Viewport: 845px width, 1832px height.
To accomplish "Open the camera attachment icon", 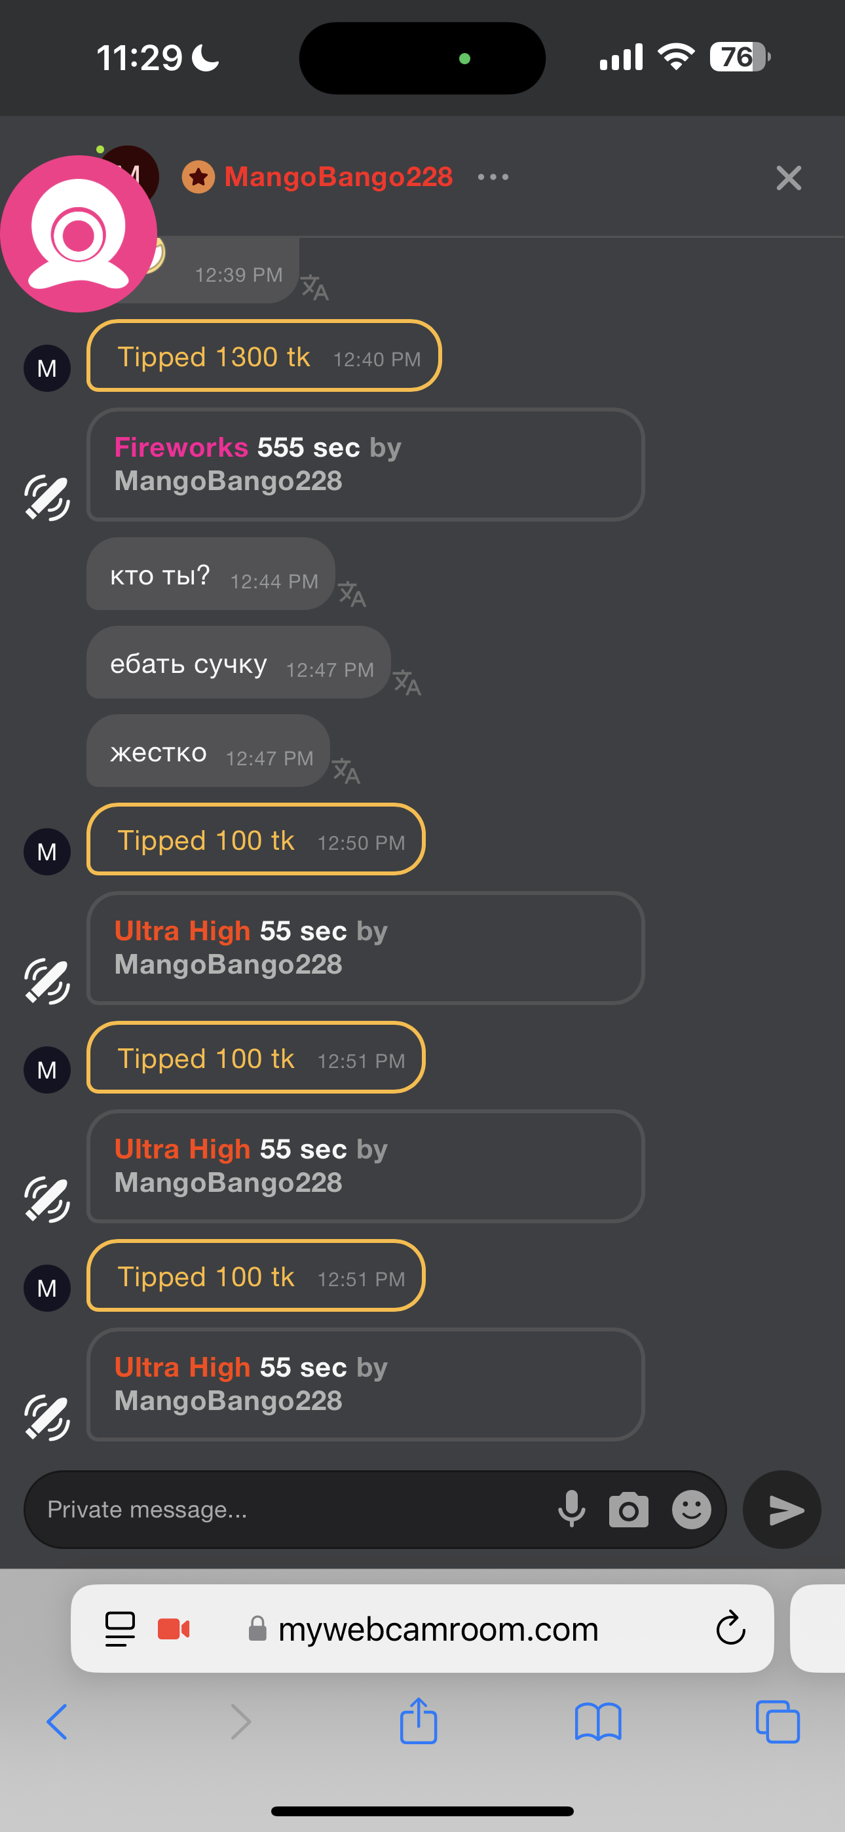I will coord(628,1509).
